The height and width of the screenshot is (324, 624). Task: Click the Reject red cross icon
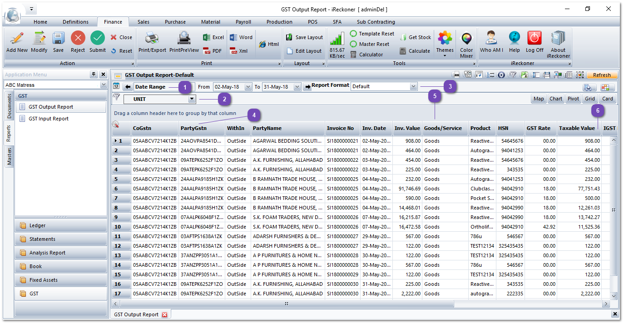tap(78, 39)
